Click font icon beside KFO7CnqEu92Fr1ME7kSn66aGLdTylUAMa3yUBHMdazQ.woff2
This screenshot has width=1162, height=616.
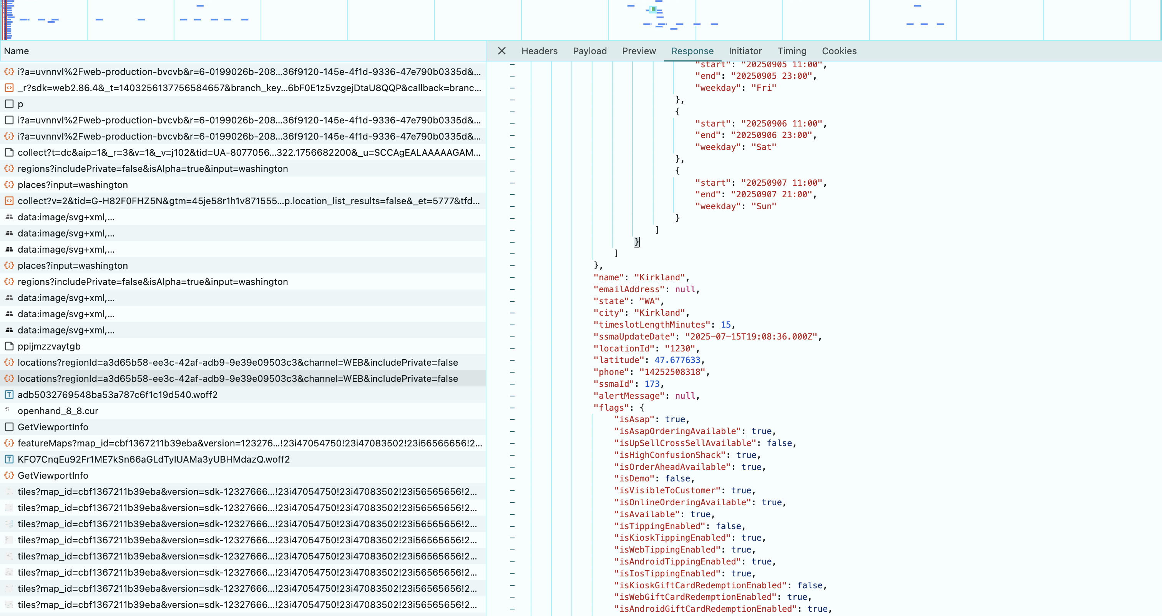pyautogui.click(x=9, y=460)
